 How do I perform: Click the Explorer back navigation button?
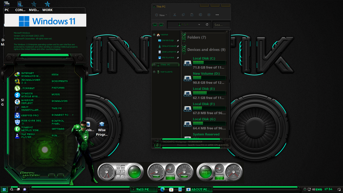click(x=155, y=25)
